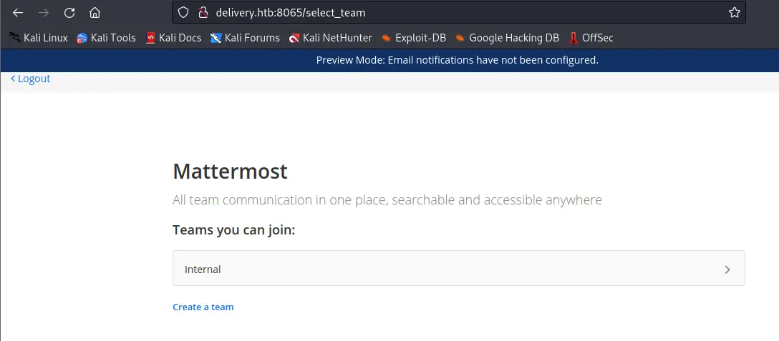The width and height of the screenshot is (779, 341).
Task: Go to the browser home page
Action: click(95, 13)
